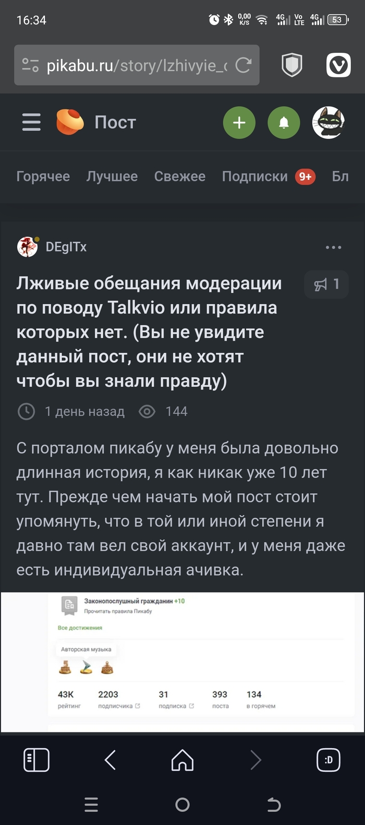
Task: Switch to the Горячее tab
Action: [43, 177]
